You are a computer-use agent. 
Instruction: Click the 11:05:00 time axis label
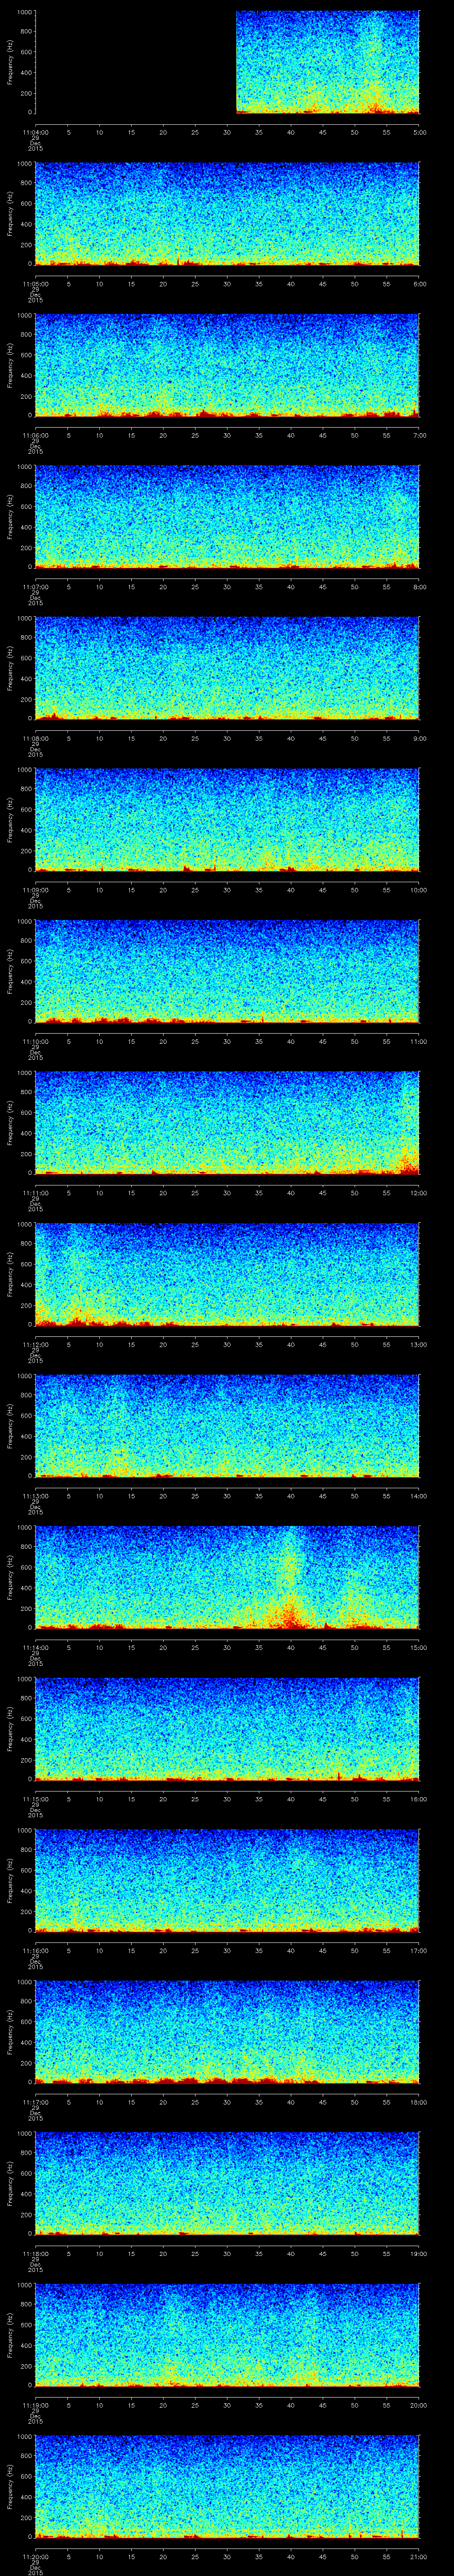[x=35, y=284]
